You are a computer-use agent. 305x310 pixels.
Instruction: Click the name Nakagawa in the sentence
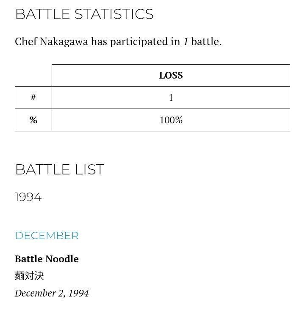pyautogui.click(x=64, y=42)
